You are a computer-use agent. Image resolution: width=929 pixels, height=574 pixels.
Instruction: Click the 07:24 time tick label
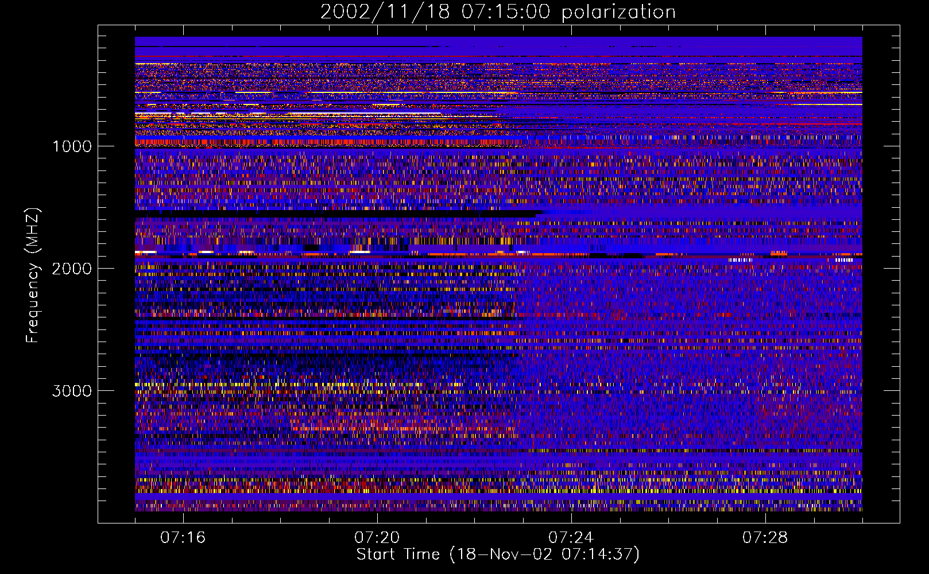tap(571, 538)
